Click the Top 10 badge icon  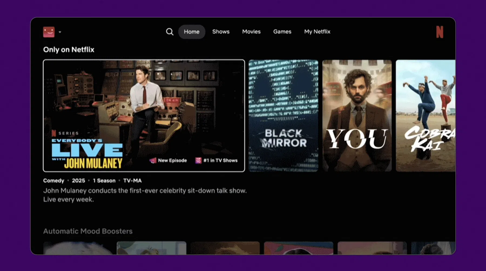click(198, 160)
